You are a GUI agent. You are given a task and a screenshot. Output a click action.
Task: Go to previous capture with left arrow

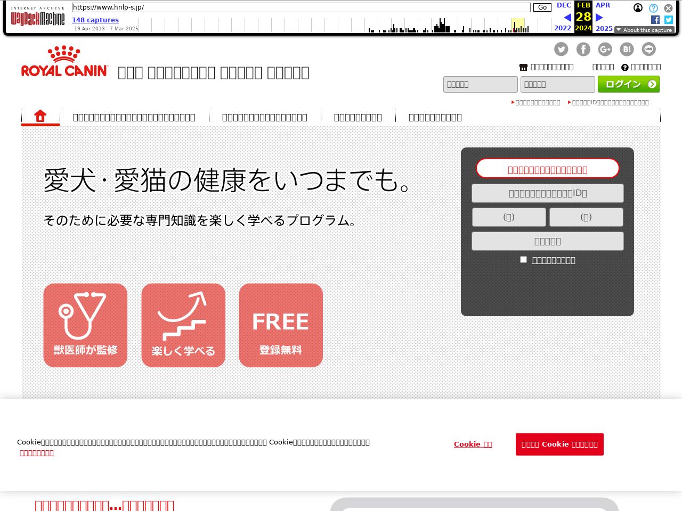[x=567, y=18]
